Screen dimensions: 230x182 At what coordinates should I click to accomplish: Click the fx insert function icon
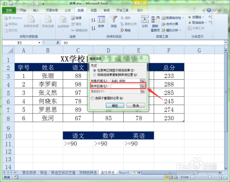58,43
